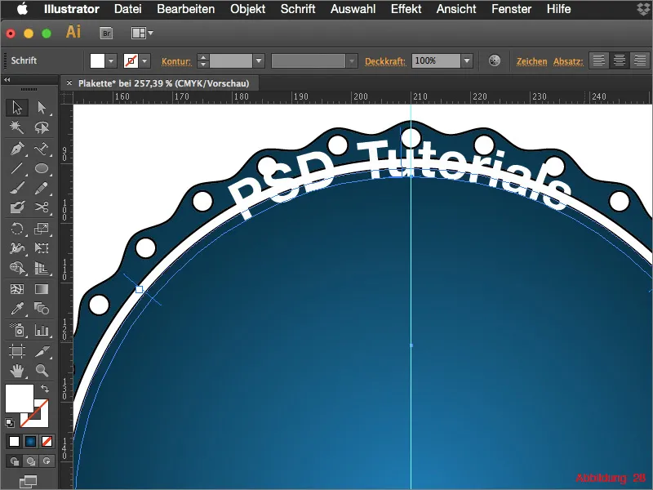Enable Draw Behind mode
Screen dimensions: 653x490
[30, 461]
